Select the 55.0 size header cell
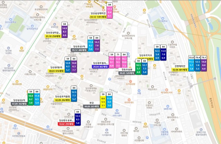The image size is (221, 144). click(x=191, y=57)
